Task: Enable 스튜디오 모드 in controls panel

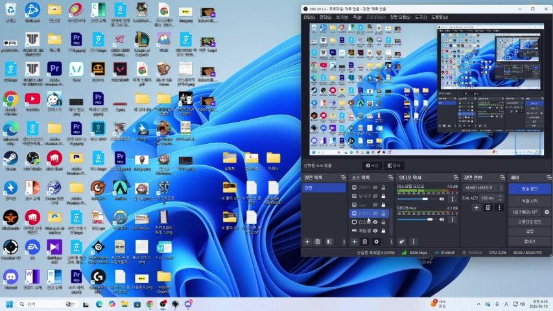Action: click(530, 222)
